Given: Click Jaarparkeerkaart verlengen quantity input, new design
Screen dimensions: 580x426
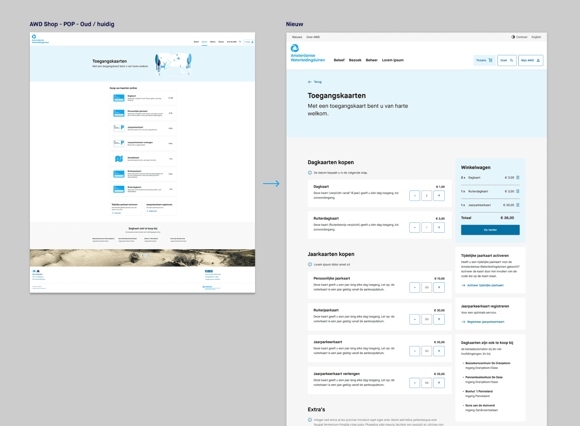Looking at the screenshot, I should [x=426, y=383].
